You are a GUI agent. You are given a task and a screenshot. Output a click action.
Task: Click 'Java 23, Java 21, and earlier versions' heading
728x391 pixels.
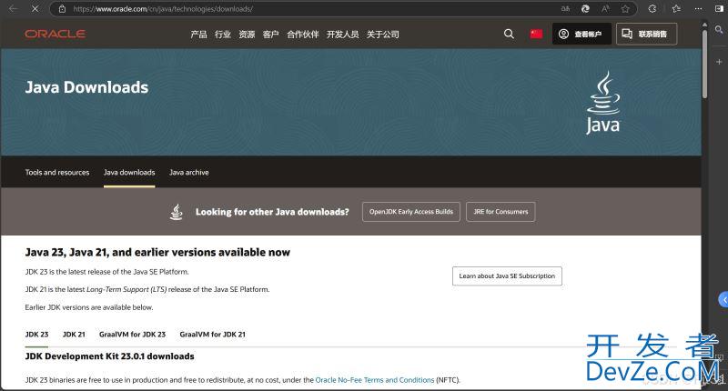click(157, 252)
